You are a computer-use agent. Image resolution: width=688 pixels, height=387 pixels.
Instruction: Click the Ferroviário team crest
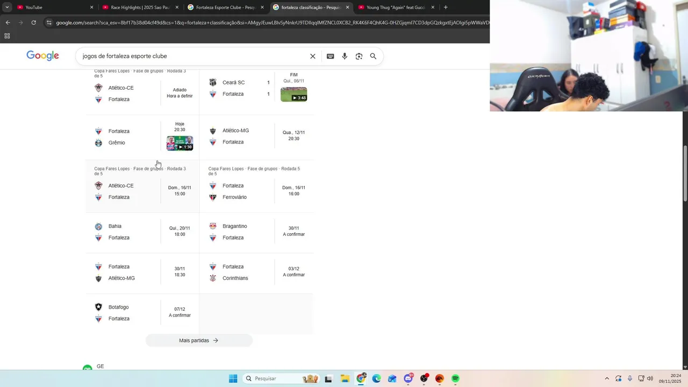click(213, 197)
